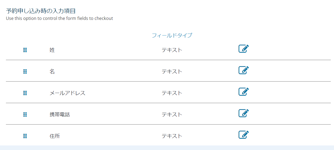This screenshot has height=150, width=334.
Task: Grab the drag handle beside 姓
Action: (x=25, y=50)
